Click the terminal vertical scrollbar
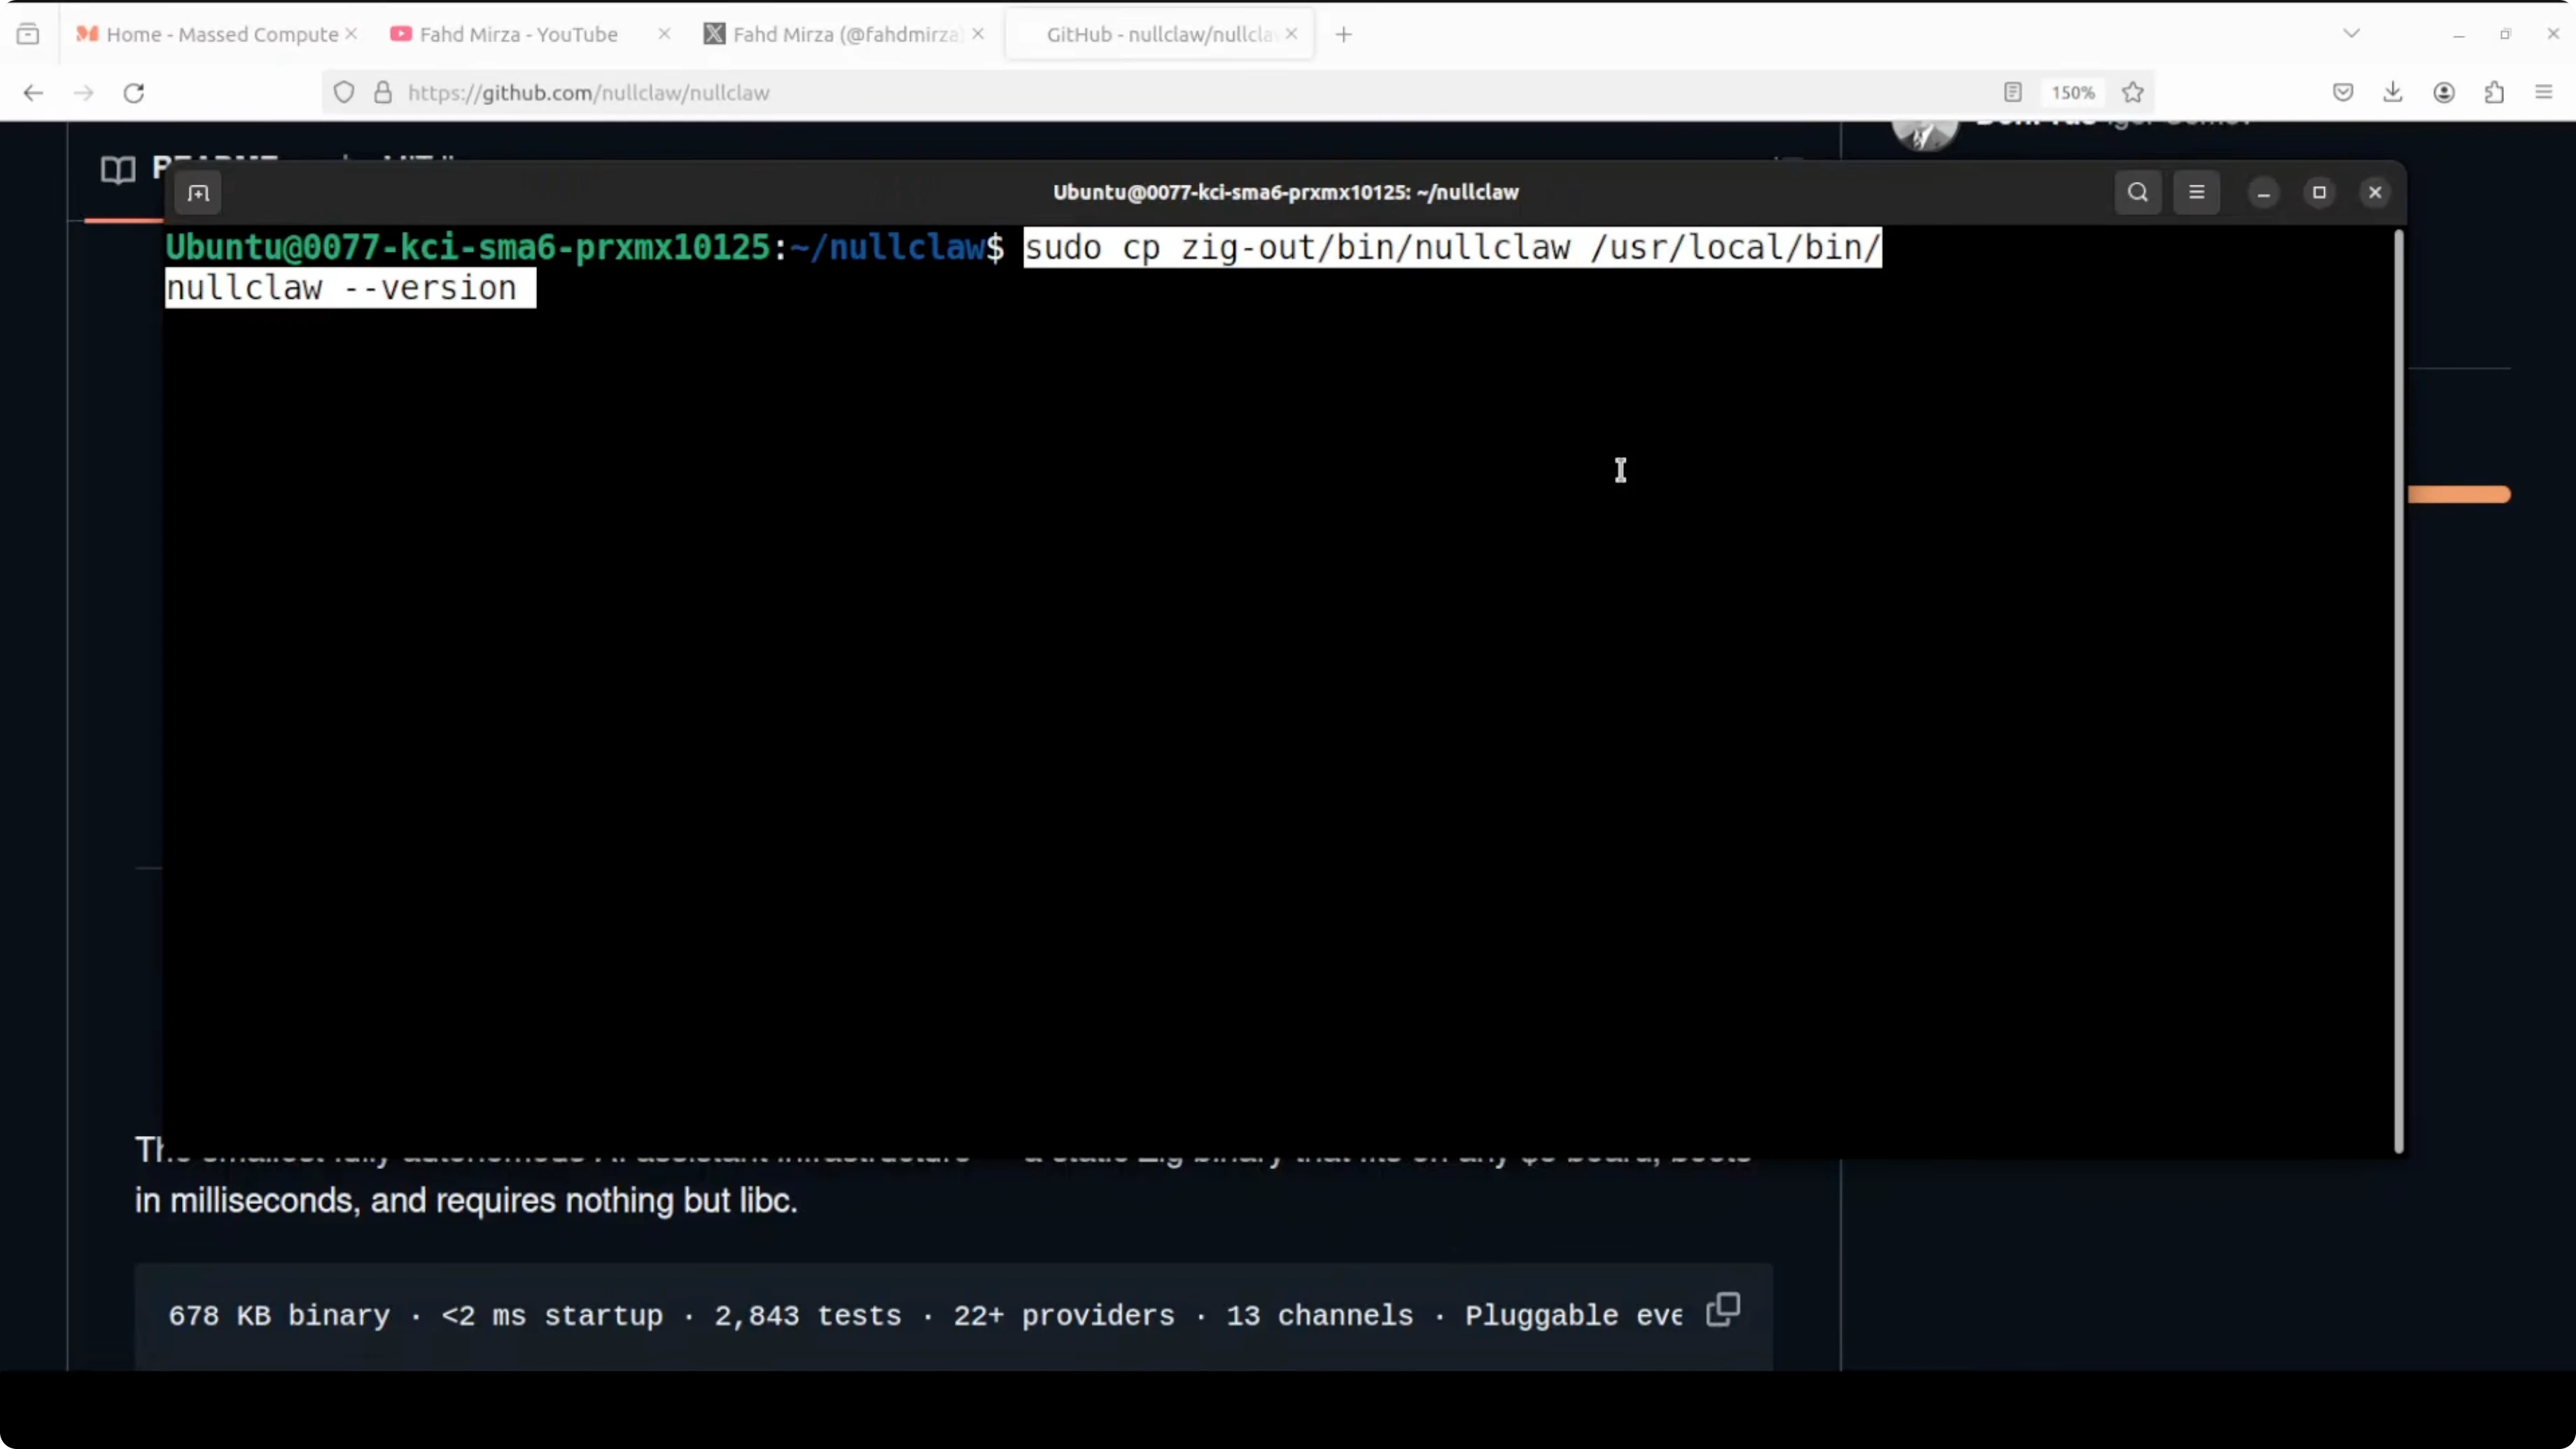Viewport: 2576px width, 1449px height. 2398,690
